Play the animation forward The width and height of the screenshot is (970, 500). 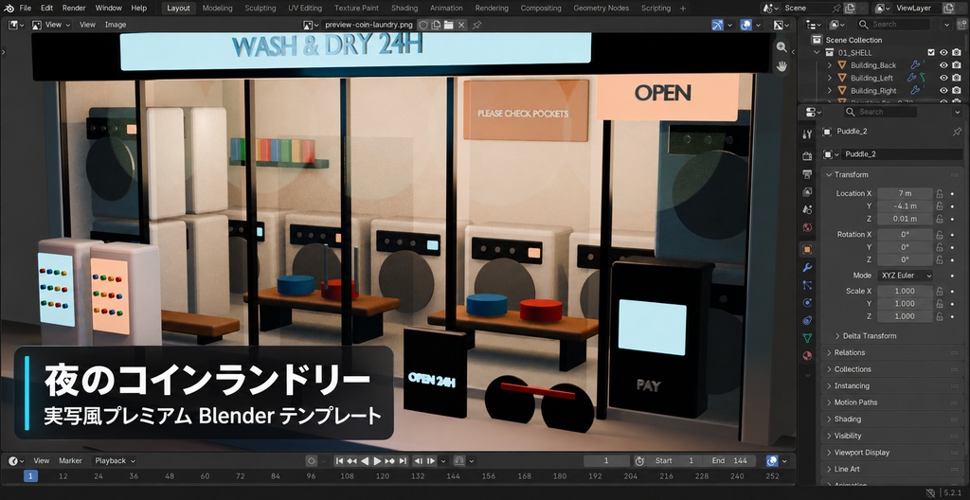click(377, 461)
